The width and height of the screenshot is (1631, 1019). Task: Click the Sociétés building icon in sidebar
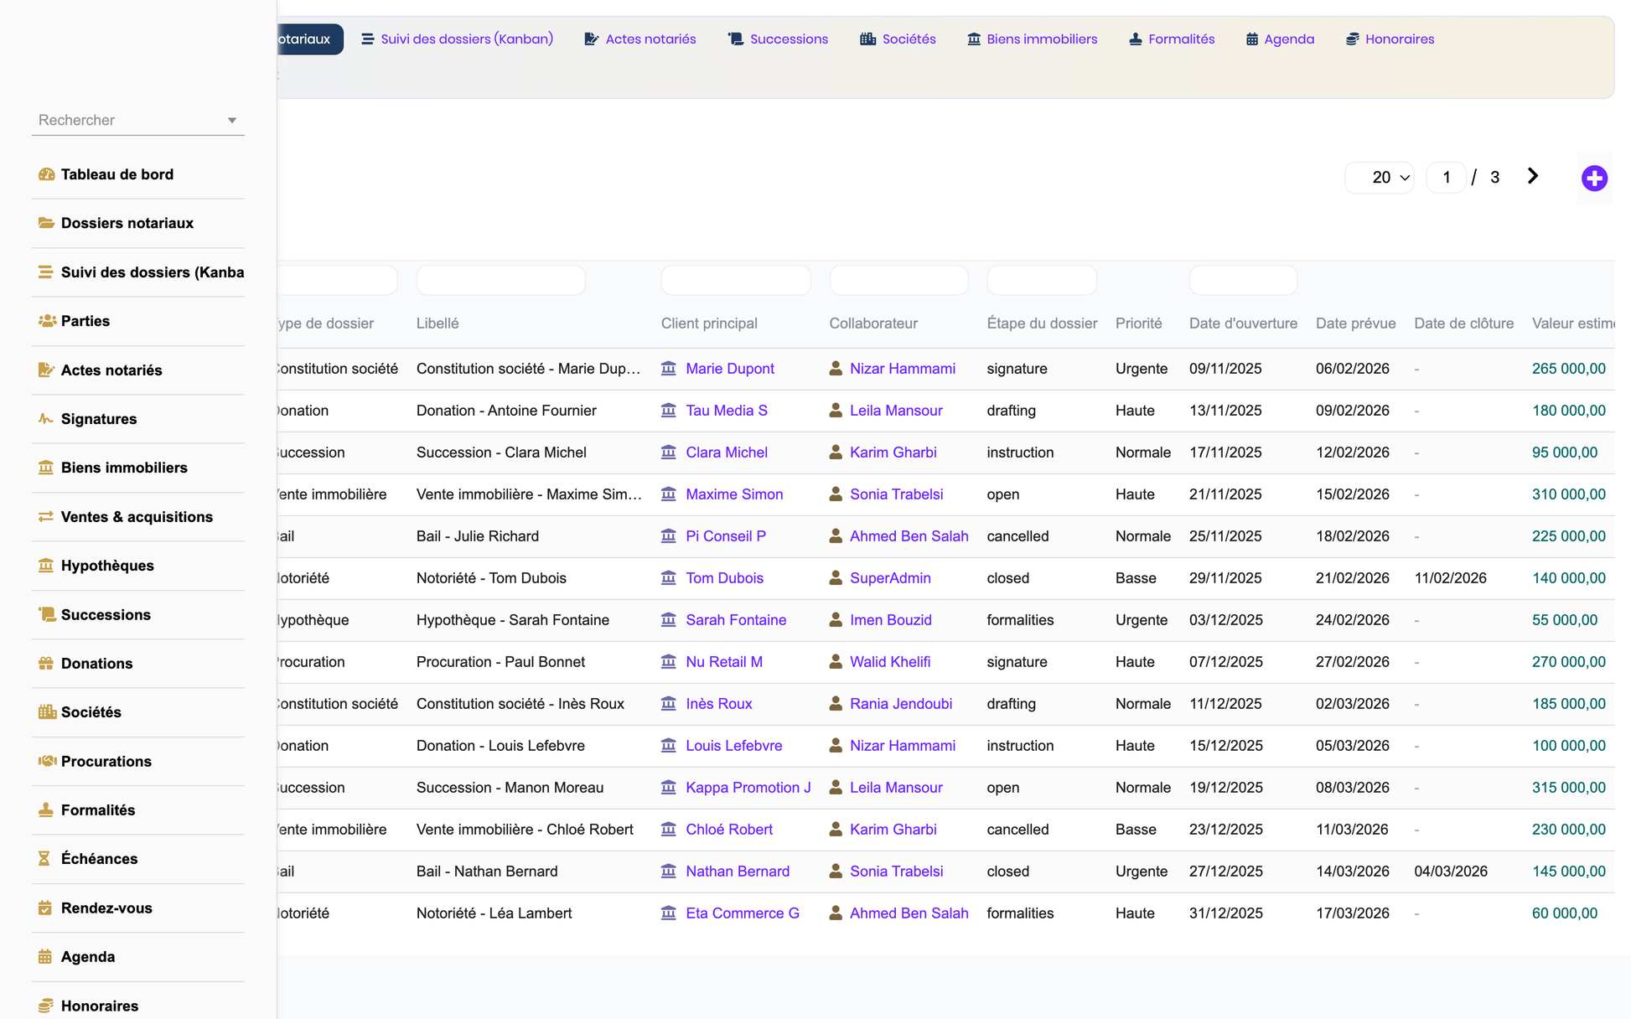(46, 711)
